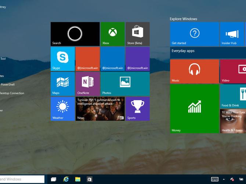Open the Store icon in taskbar
The image size is (246, 184).
90,179
